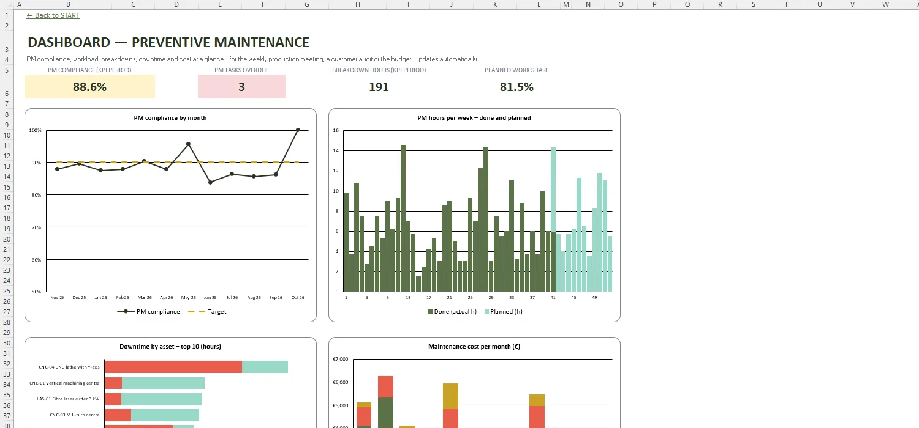Click the light-green bar segment for CNC-01

tap(163, 383)
